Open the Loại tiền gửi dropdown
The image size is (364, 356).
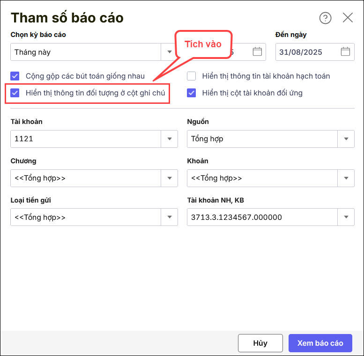169,218
